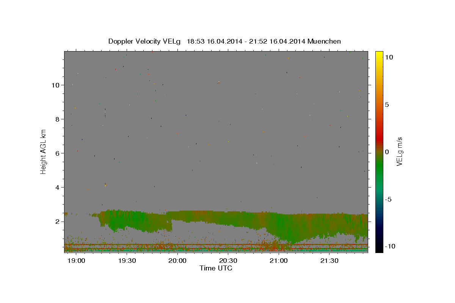Click the colorbar tick label -10
Image resolution: width=455 pixels, height=303 pixels.
pyautogui.click(x=389, y=247)
